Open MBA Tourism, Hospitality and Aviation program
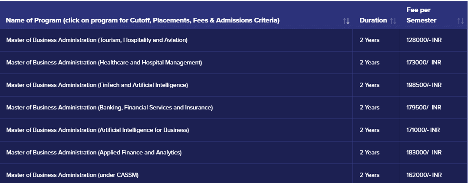This screenshot has height=183, width=468. (x=97, y=40)
